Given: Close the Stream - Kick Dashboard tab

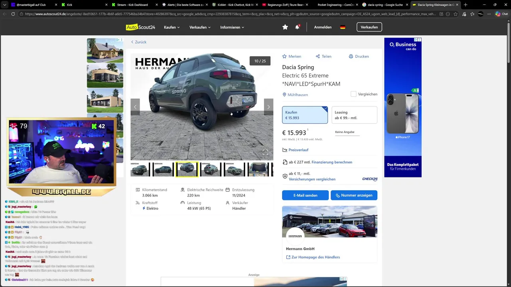Looking at the screenshot, I should (156, 5).
